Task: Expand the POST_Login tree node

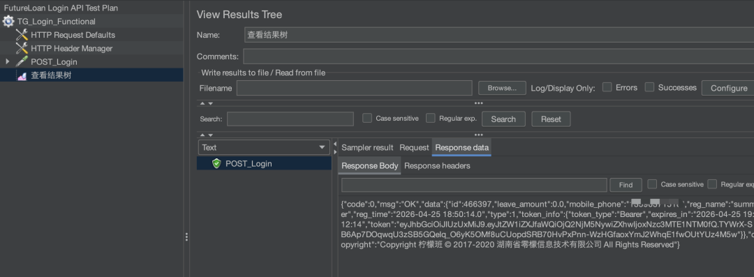Action: pos(7,62)
